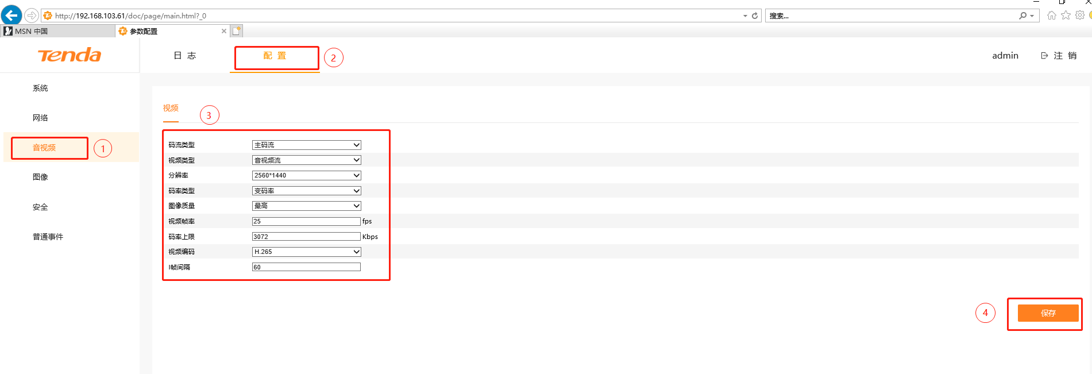This screenshot has width=1092, height=374.
Task: Click the search magnifier icon
Action: (1023, 16)
